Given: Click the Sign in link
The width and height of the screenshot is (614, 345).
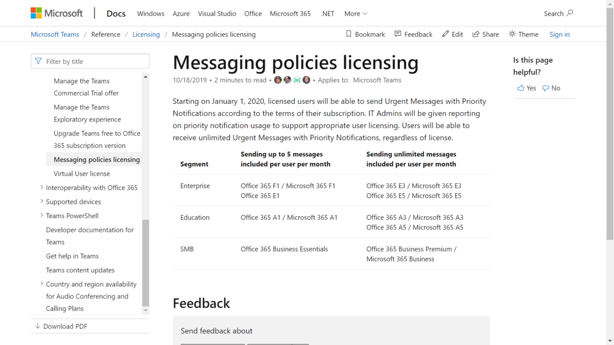Looking at the screenshot, I should click(x=559, y=34).
